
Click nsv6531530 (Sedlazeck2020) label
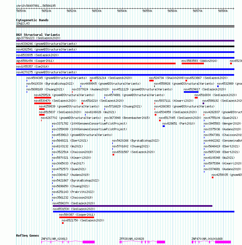74,209
